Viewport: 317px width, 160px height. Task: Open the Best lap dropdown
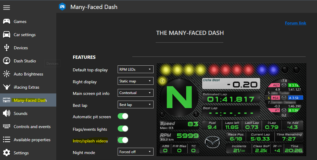coord(136,104)
